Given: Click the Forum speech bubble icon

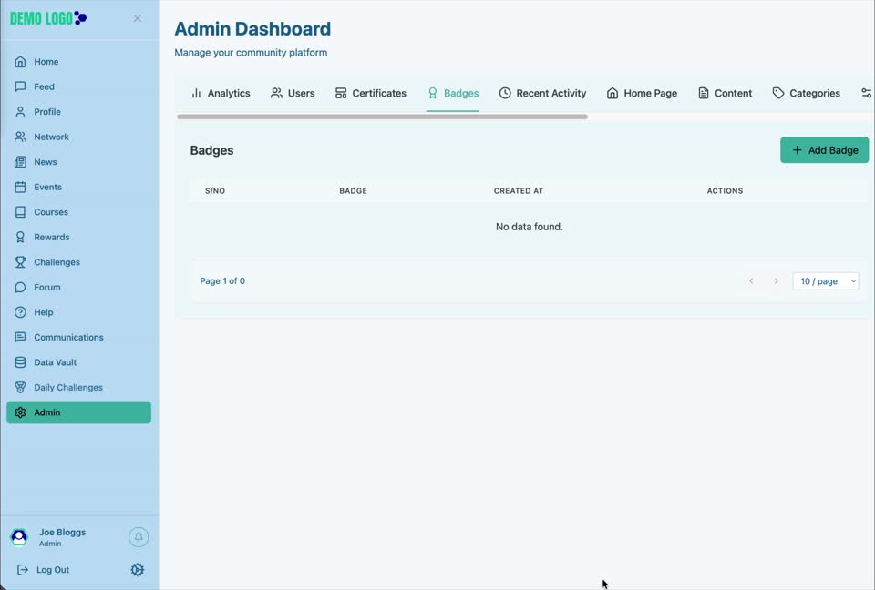Looking at the screenshot, I should 20,287.
